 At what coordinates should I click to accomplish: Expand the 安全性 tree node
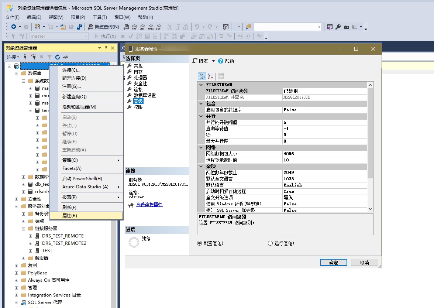click(x=16, y=199)
